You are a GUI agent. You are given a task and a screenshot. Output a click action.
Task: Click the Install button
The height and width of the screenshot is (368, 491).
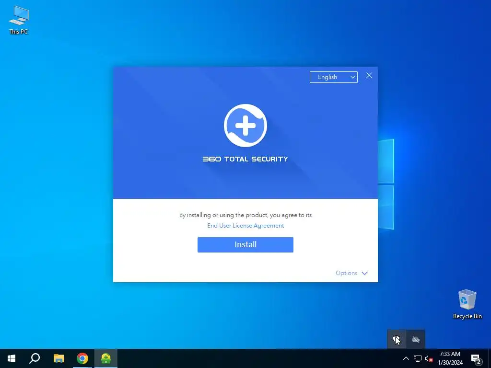point(245,245)
